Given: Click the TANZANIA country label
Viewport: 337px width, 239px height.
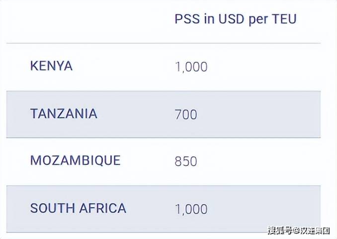Looking at the screenshot, I should click(64, 114).
